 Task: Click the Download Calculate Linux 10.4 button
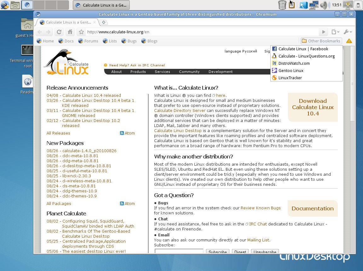pyautogui.click(x=313, y=107)
